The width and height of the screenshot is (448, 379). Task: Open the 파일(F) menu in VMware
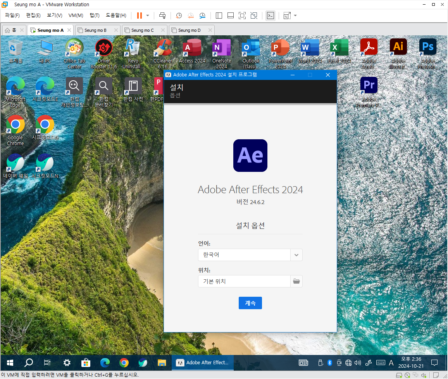(x=12, y=16)
